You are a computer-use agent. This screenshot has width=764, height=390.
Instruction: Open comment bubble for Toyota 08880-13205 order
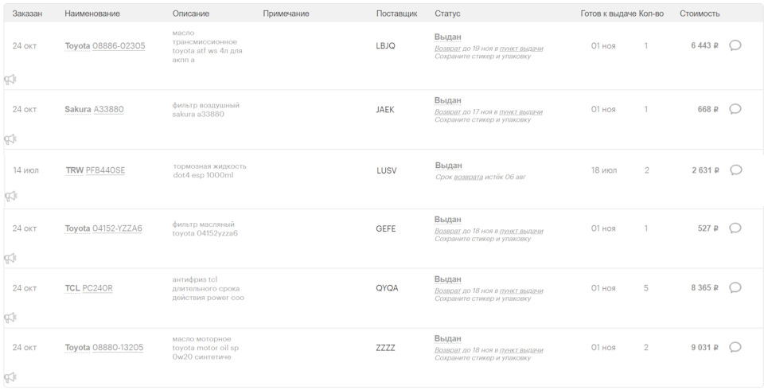735,348
